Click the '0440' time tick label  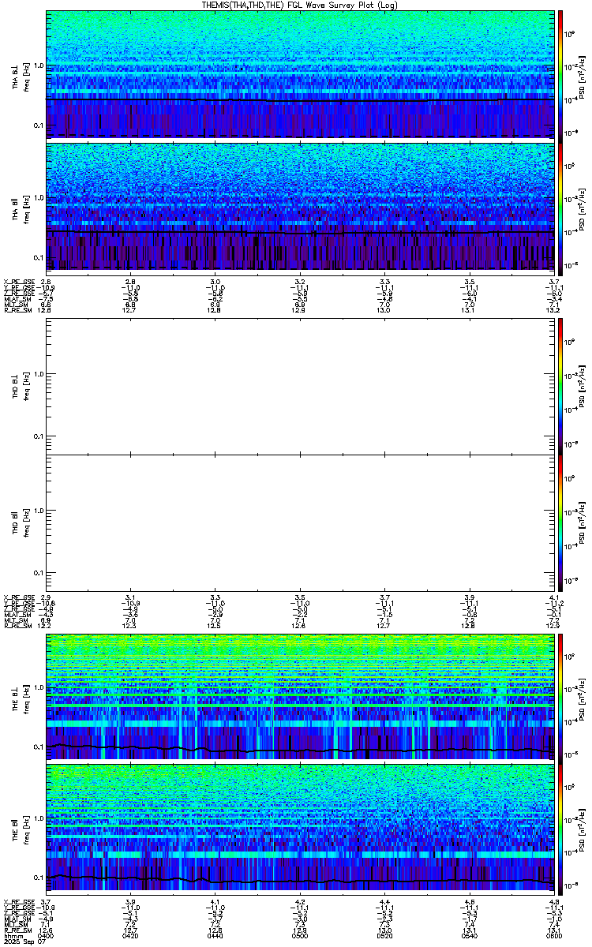tap(215, 936)
